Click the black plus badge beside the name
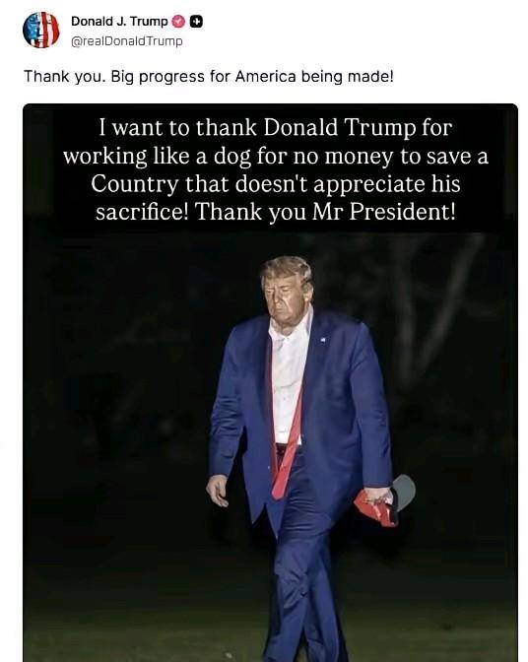528x662 pixels. coord(196,22)
